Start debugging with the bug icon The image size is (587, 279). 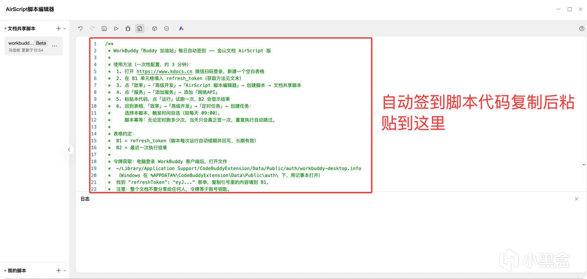(x=128, y=29)
